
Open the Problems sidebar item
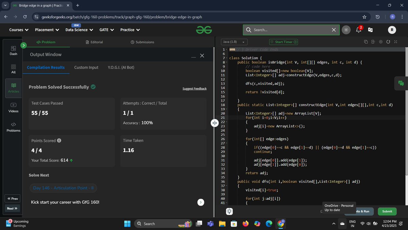(14, 127)
